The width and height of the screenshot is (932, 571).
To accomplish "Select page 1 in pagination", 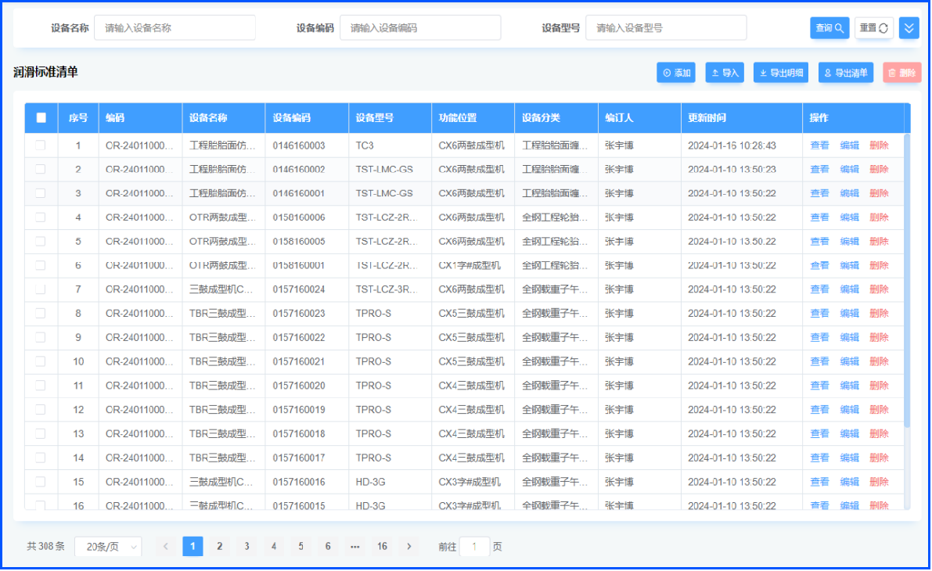I will (193, 547).
